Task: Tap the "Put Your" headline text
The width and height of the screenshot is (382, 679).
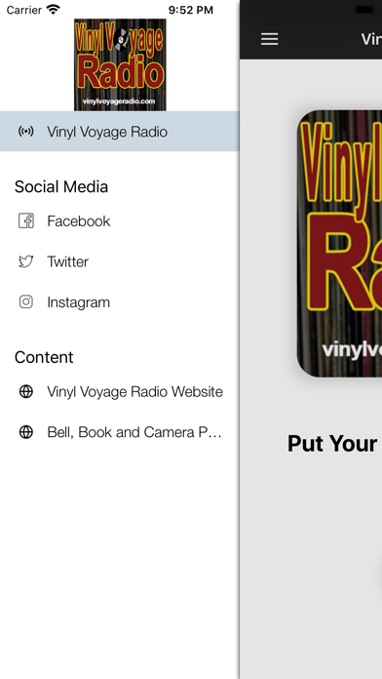Action: [332, 444]
